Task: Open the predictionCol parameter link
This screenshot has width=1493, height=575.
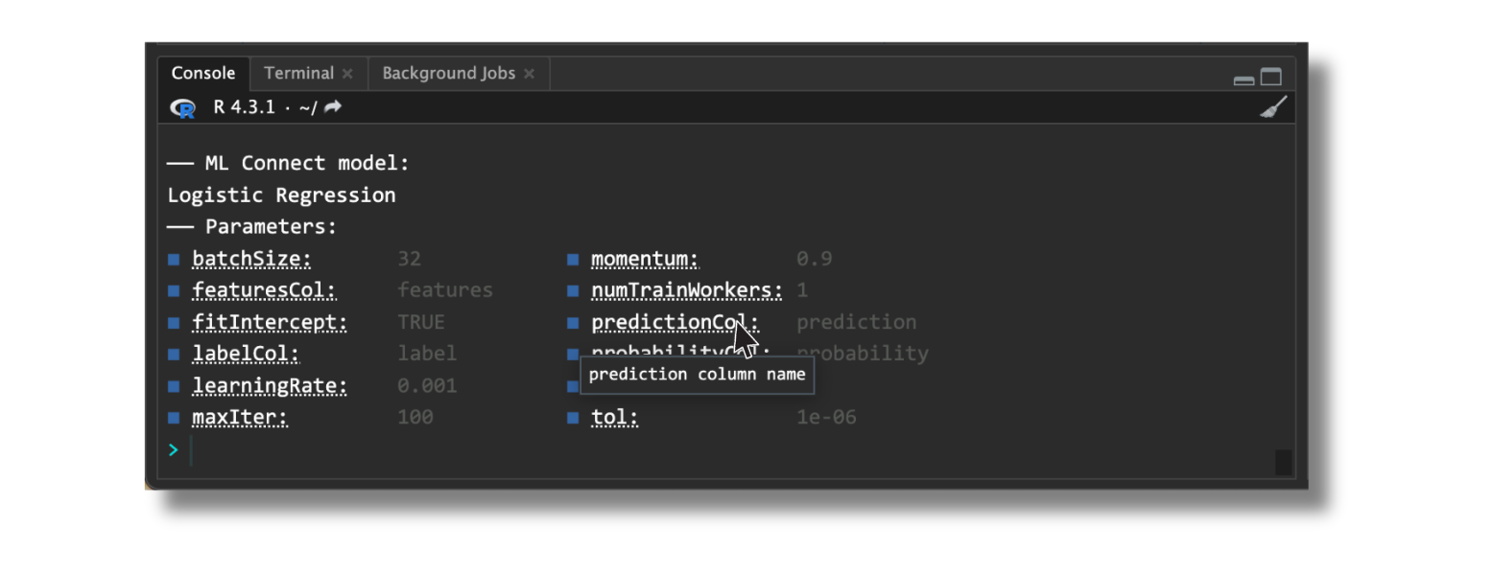Action: point(673,323)
